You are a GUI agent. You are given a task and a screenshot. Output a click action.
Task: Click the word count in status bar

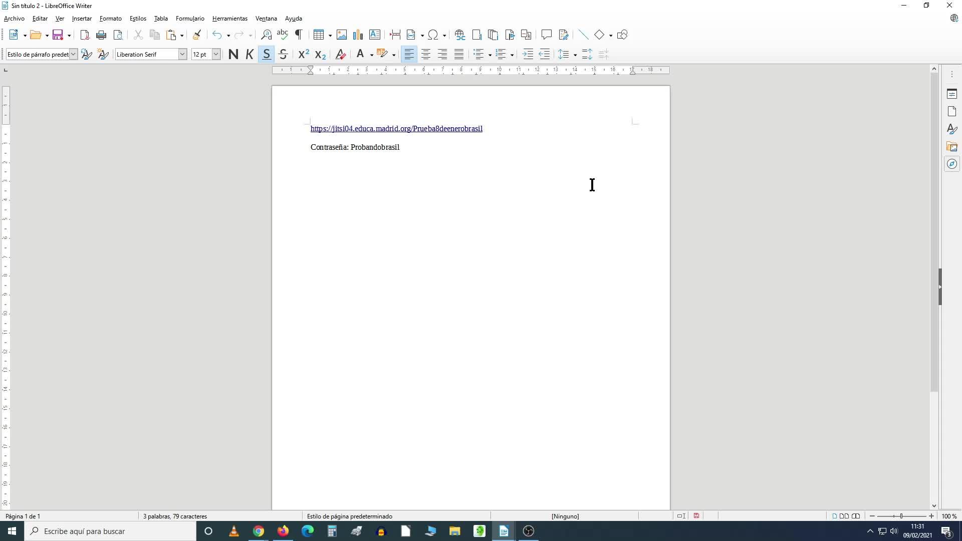click(x=175, y=516)
